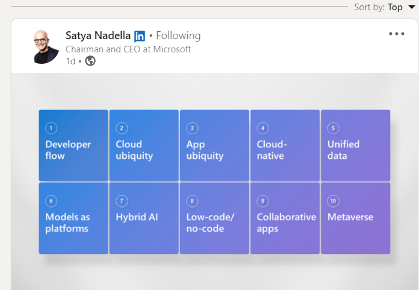
Task: Click the LinkedIn badge beside Satya Nadella
Action: [140, 36]
